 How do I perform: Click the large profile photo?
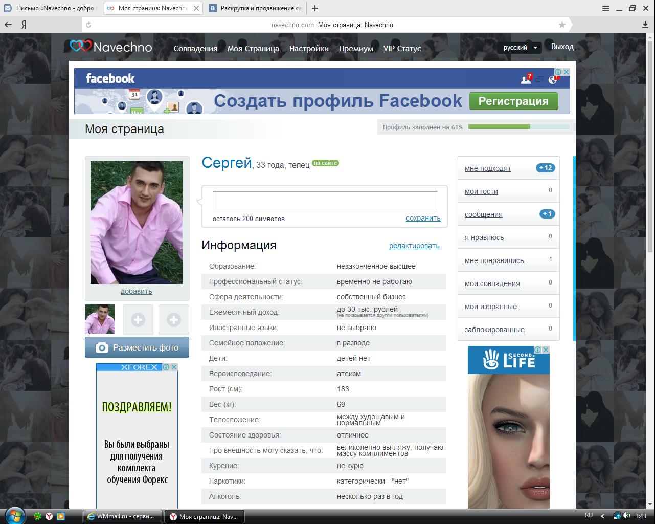tap(137, 223)
